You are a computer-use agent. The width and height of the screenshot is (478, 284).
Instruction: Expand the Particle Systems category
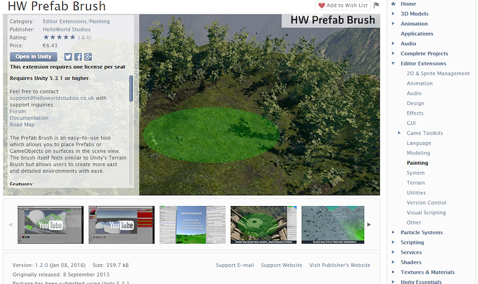[393, 232]
